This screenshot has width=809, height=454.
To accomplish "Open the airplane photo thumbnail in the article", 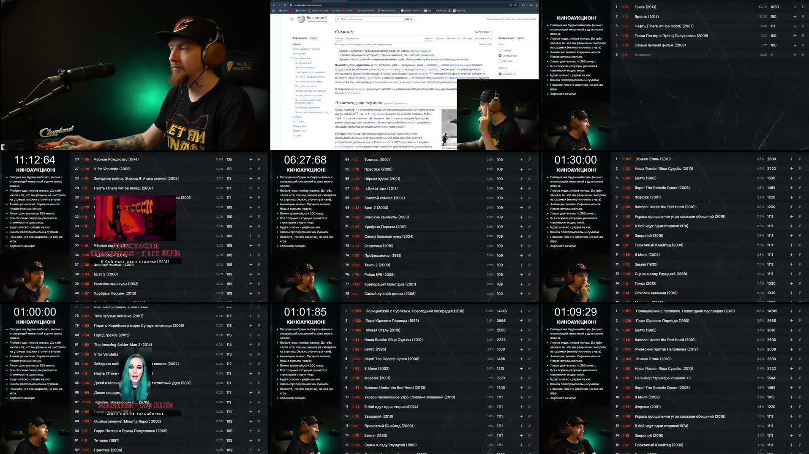I will point(449,127).
